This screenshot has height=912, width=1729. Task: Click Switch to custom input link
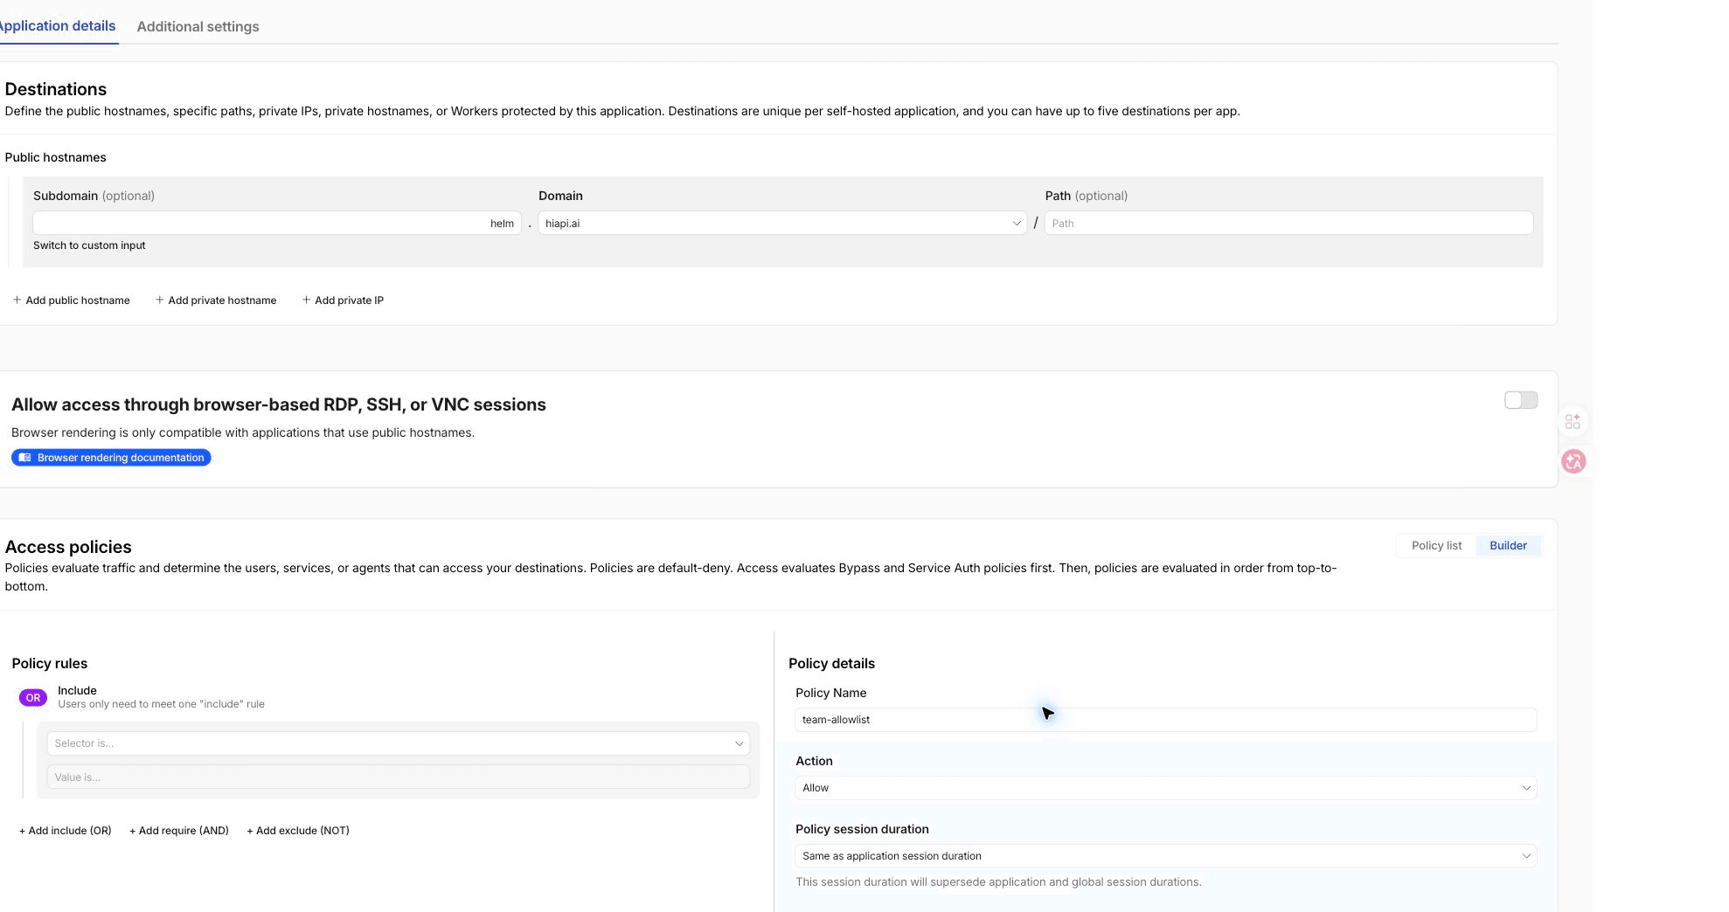tap(89, 245)
